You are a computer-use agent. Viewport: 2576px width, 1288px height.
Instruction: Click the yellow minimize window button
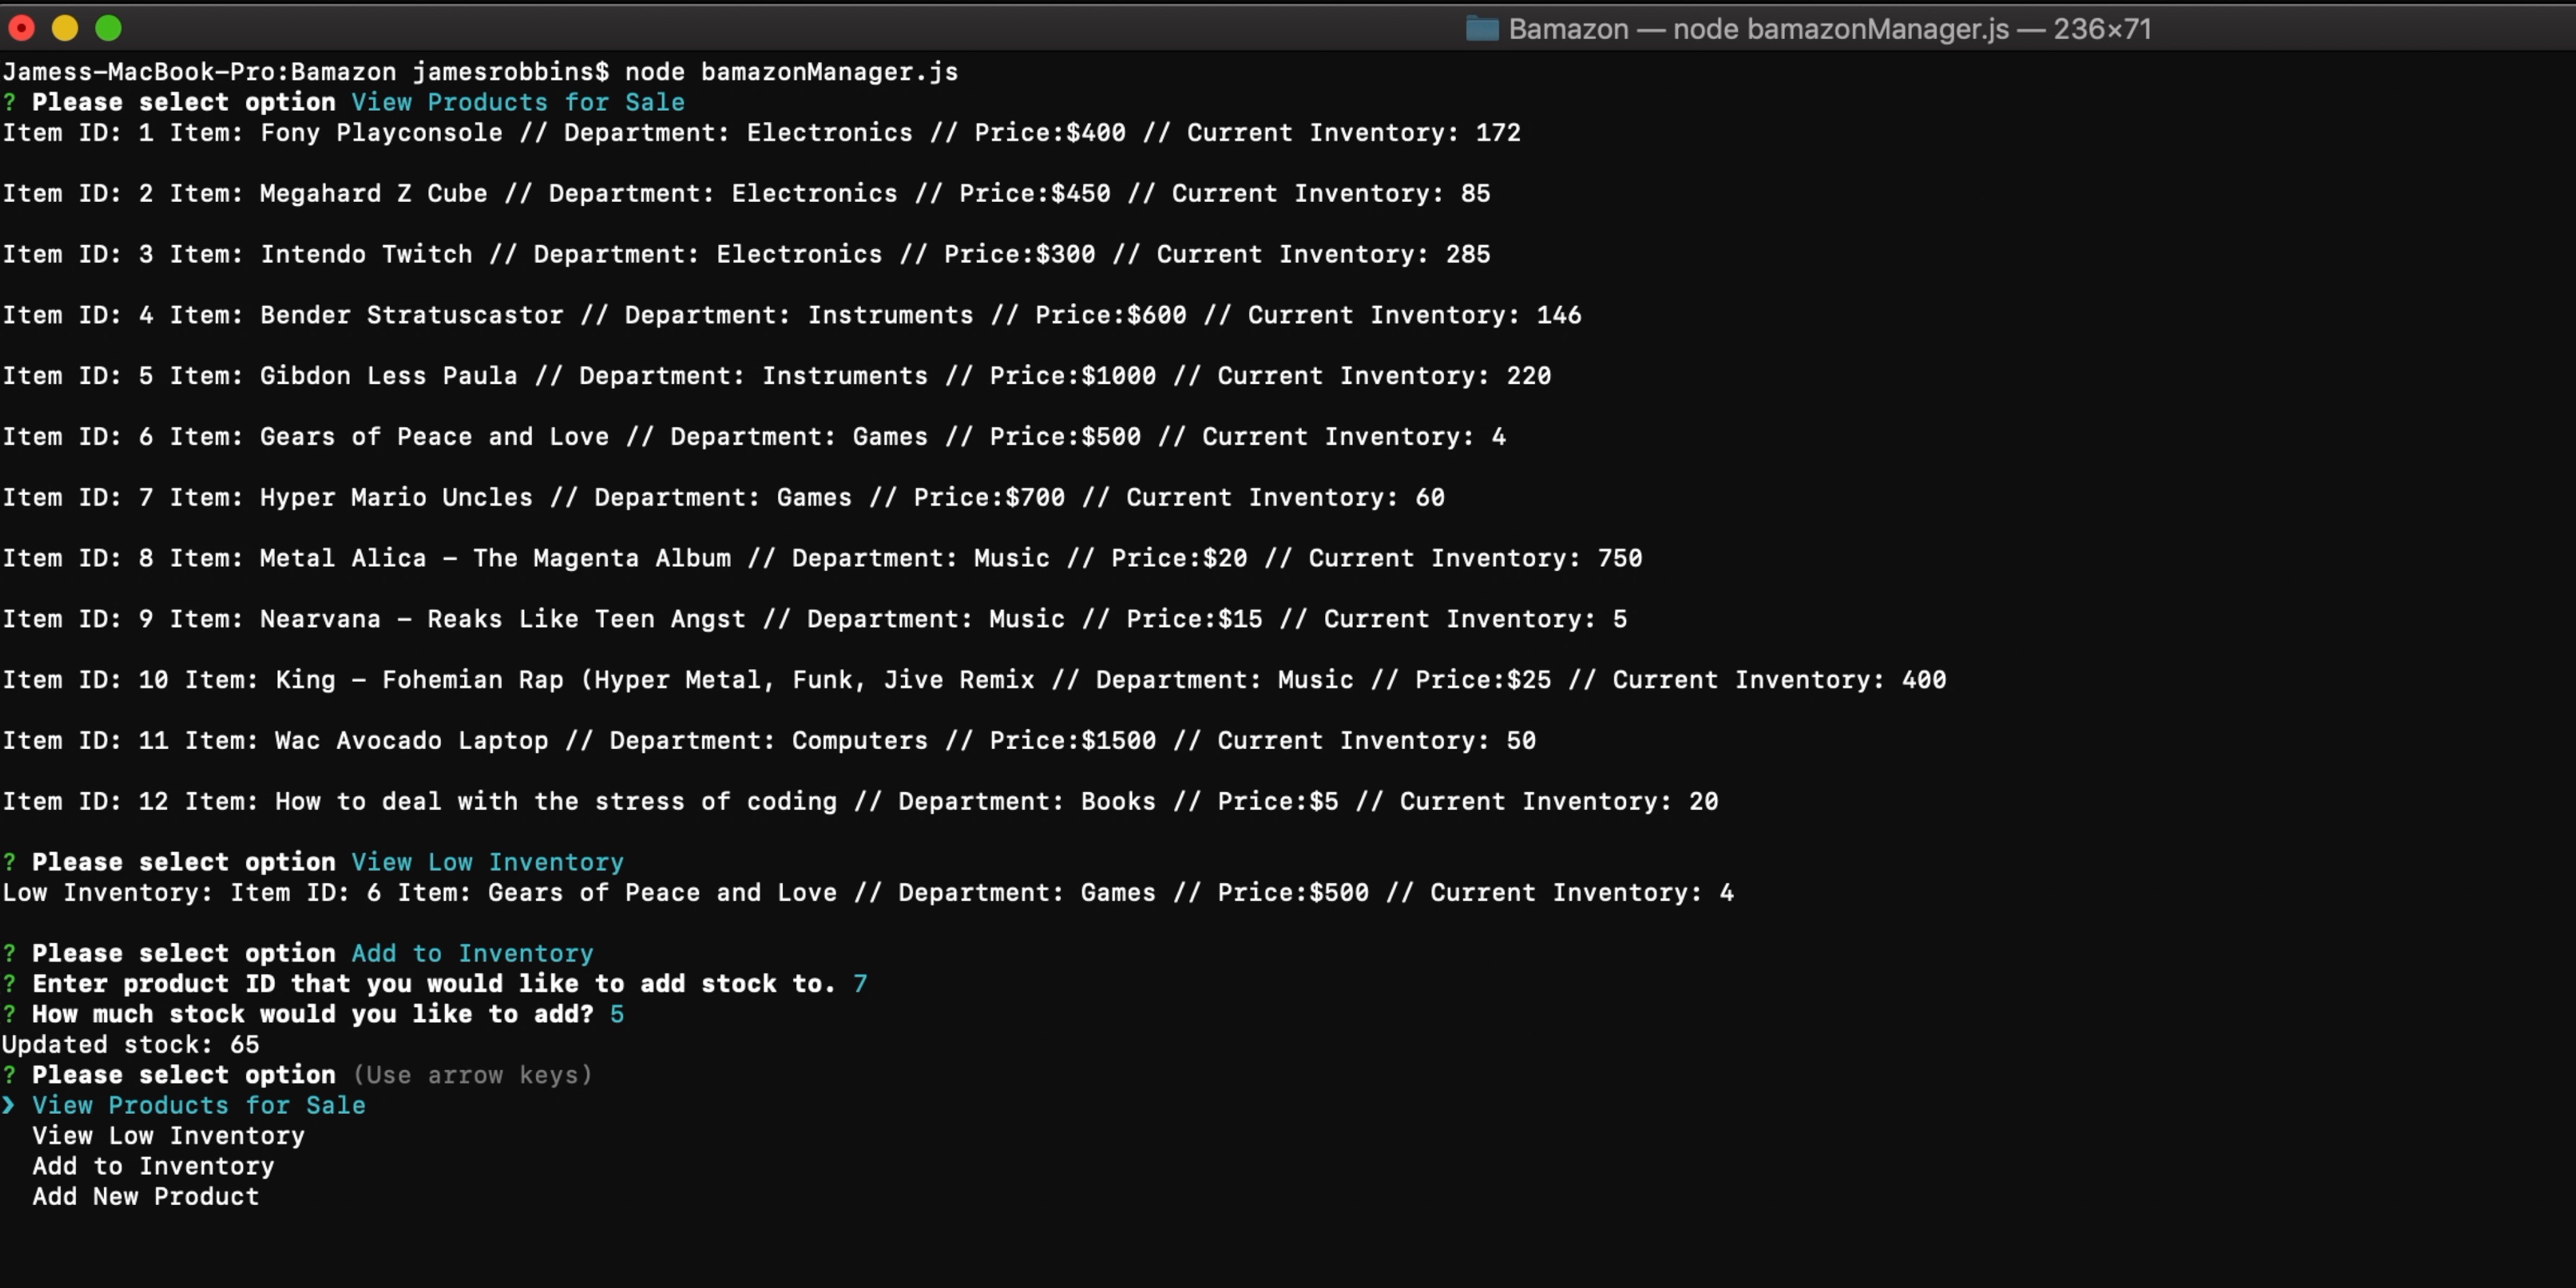pos(65,28)
